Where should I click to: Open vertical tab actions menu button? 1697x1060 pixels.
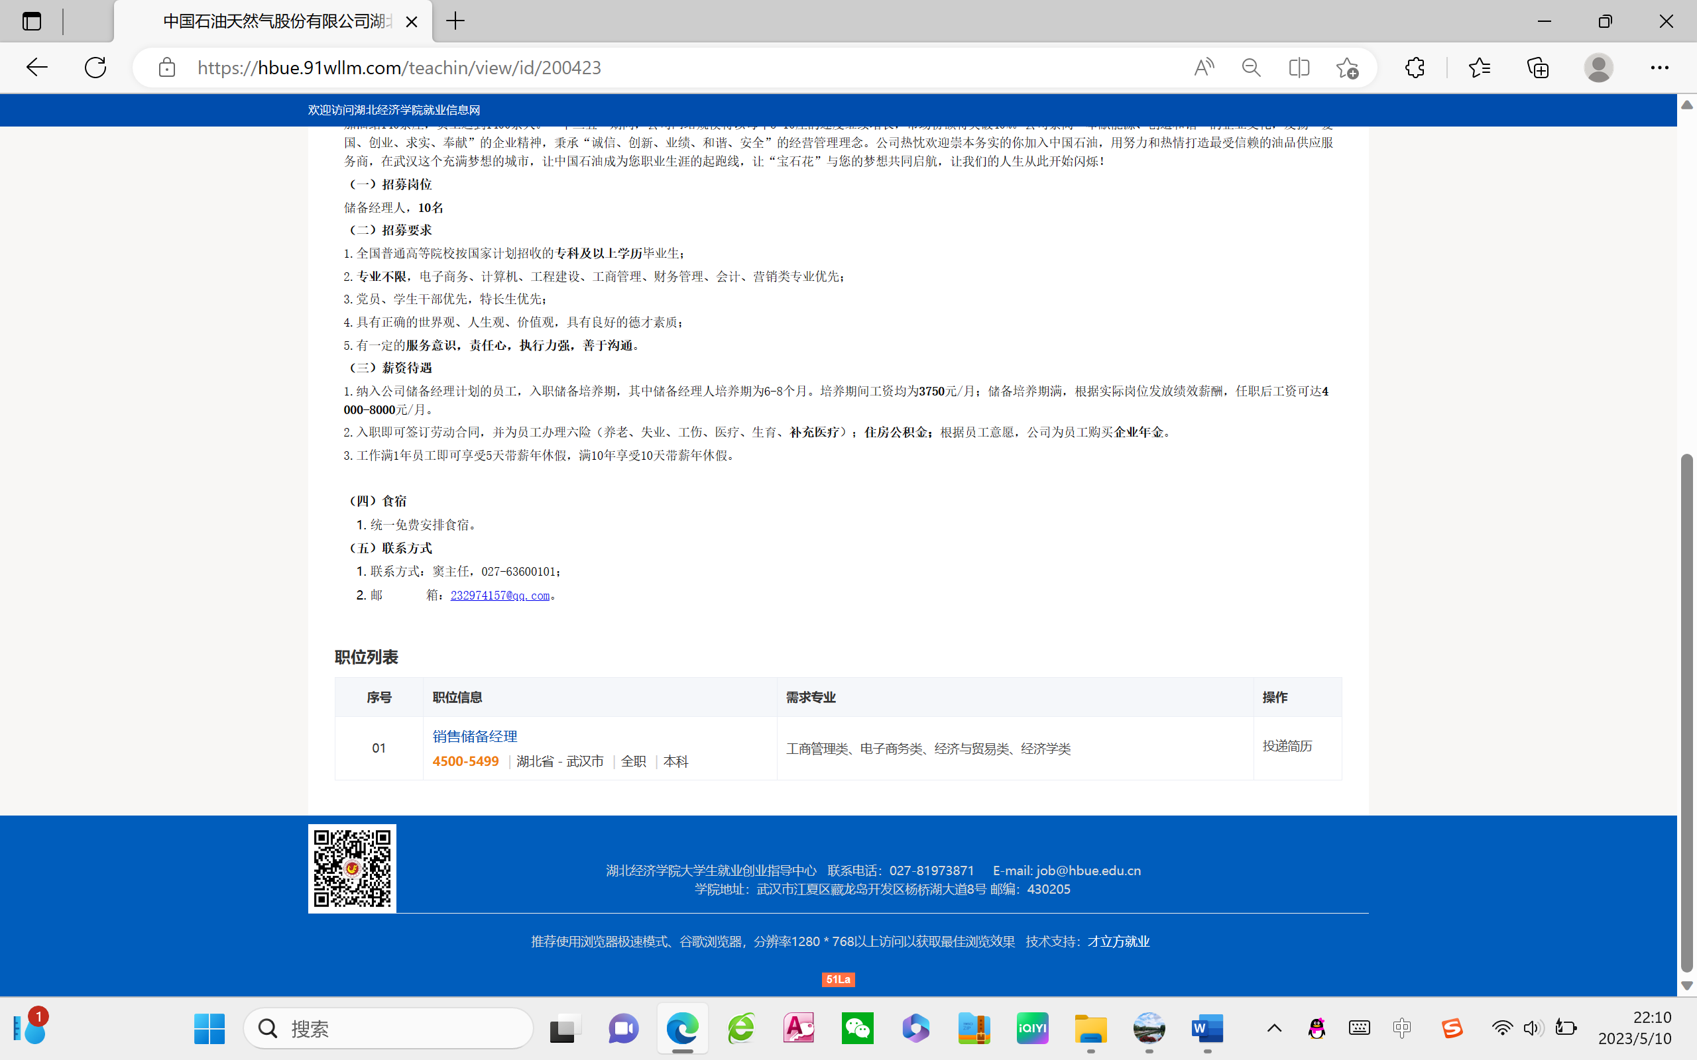(x=32, y=21)
